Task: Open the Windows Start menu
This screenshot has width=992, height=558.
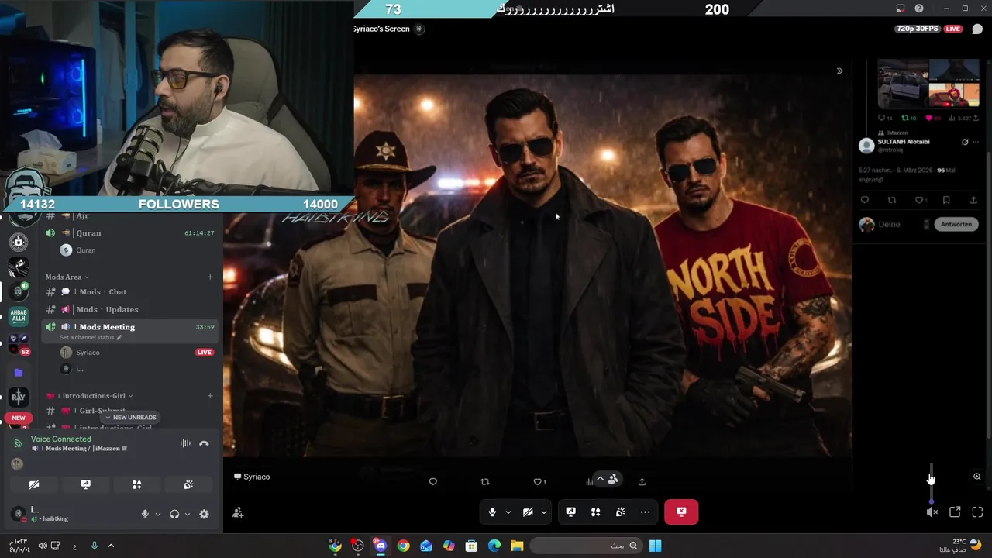Action: tap(655, 546)
